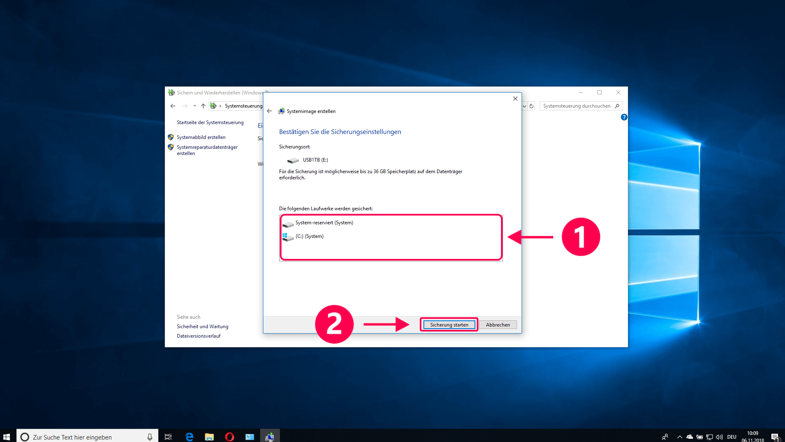785x442 pixels.
Task: Open Control Panel taskbar icon
Action: 250,437
